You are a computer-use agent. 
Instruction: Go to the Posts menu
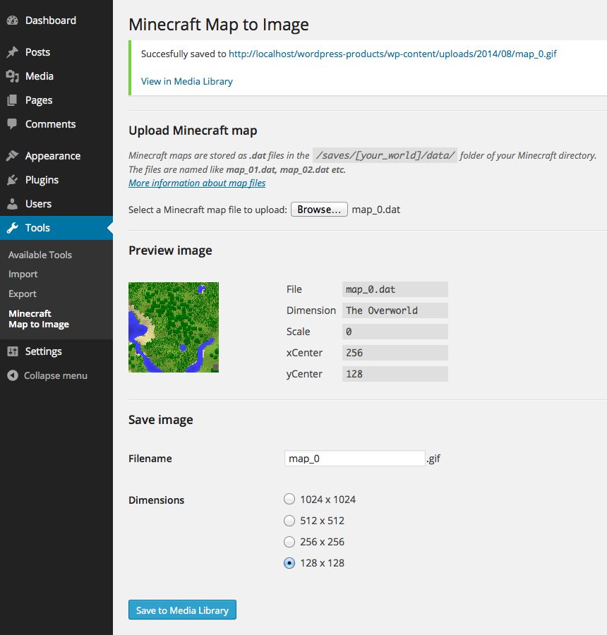(37, 52)
